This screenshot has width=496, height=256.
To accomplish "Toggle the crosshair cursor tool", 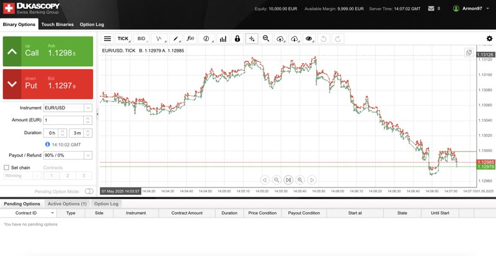I will coord(252,39).
